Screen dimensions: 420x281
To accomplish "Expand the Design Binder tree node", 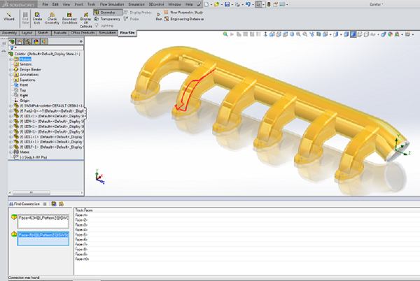I will 10,70.
